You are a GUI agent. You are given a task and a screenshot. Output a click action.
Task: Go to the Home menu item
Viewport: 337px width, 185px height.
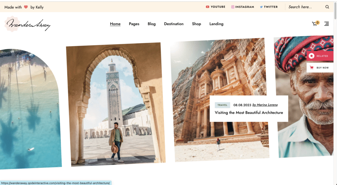pos(115,24)
